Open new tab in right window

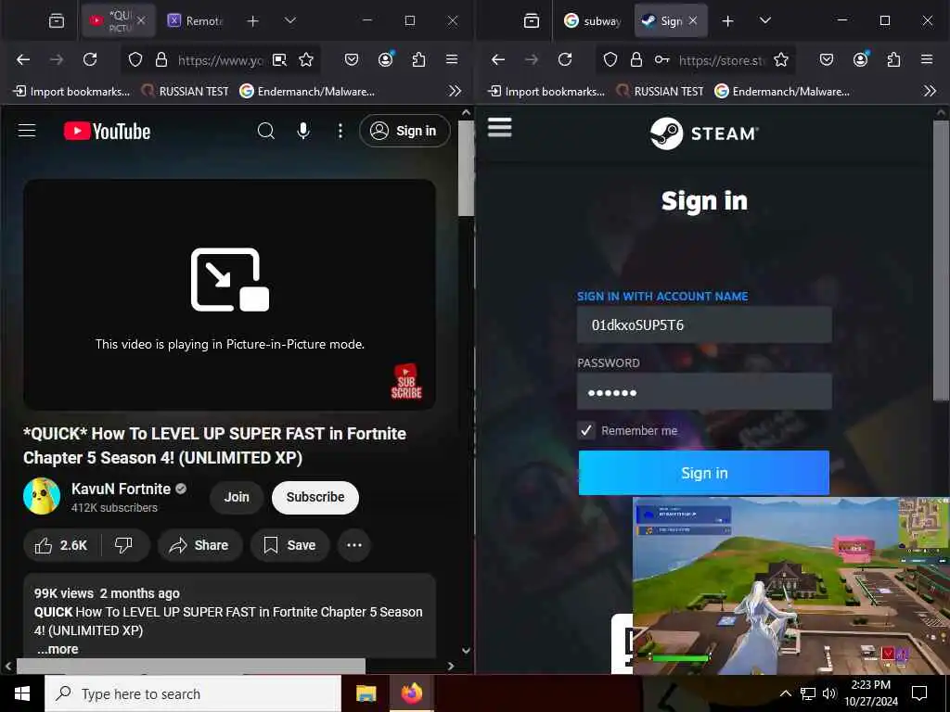(727, 21)
